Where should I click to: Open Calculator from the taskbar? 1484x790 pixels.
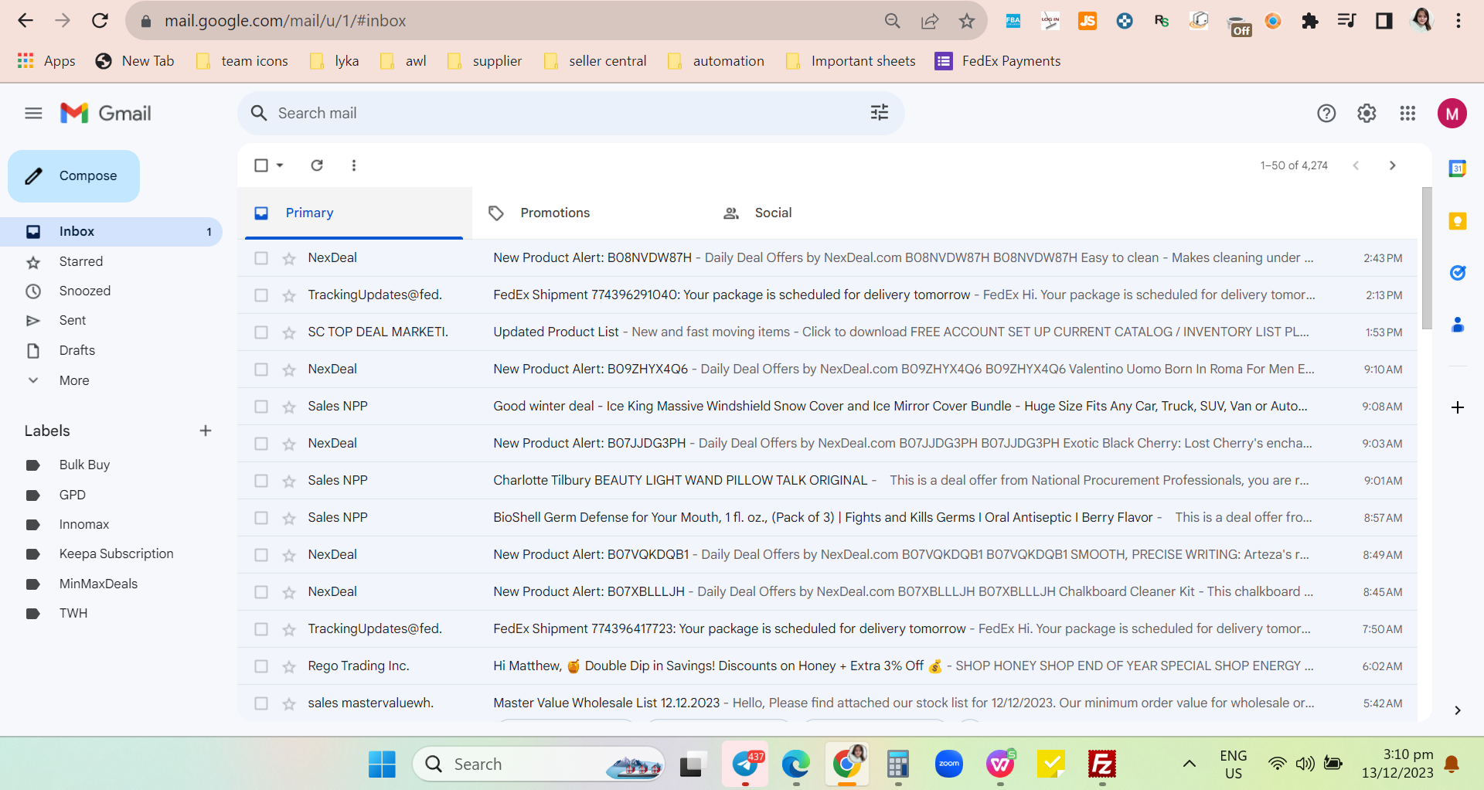(897, 764)
